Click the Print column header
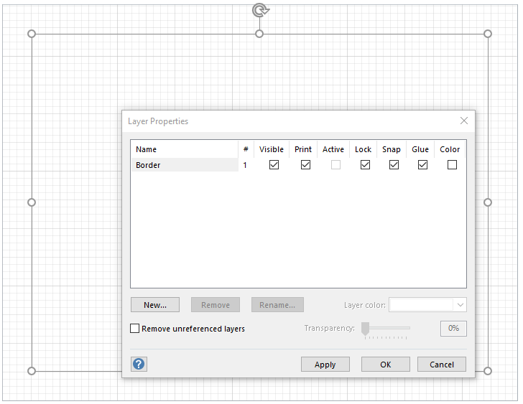 pos(303,149)
